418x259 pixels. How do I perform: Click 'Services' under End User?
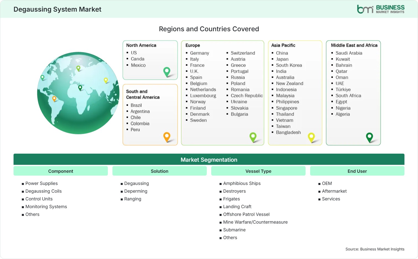331,199
